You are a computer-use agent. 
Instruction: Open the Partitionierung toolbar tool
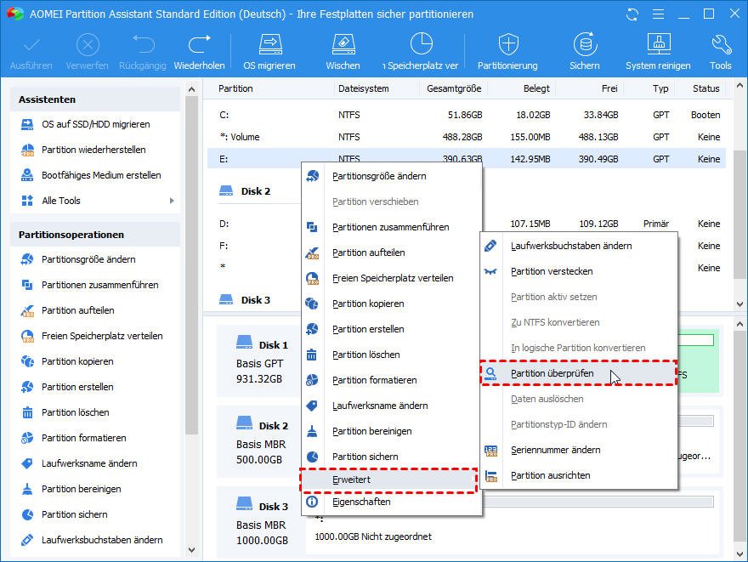point(507,52)
